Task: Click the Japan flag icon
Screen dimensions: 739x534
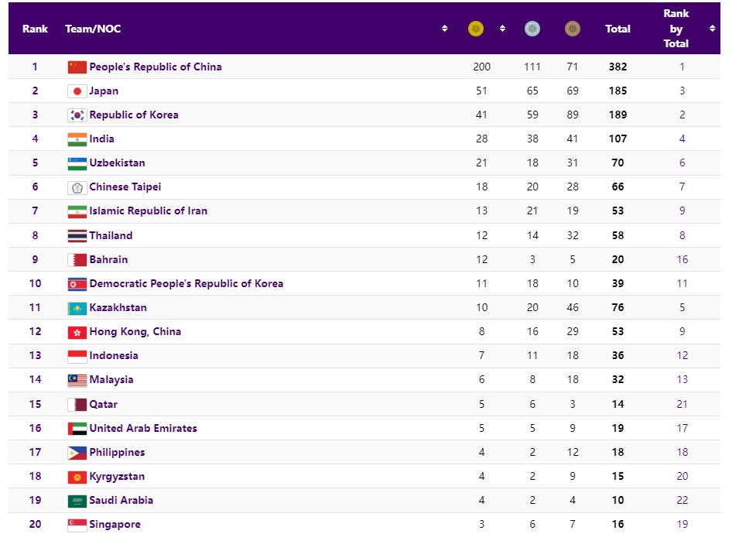Action: [x=77, y=91]
